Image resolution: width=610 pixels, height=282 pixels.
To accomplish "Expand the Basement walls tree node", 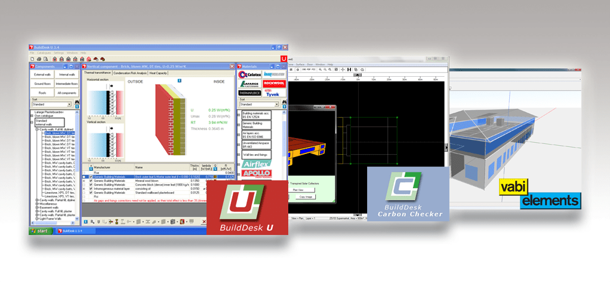I will (x=37, y=208).
